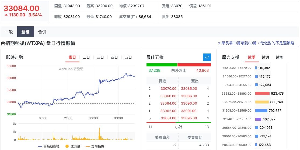
Task: Click the purple 402,627 volume bar
Action: [258, 119]
